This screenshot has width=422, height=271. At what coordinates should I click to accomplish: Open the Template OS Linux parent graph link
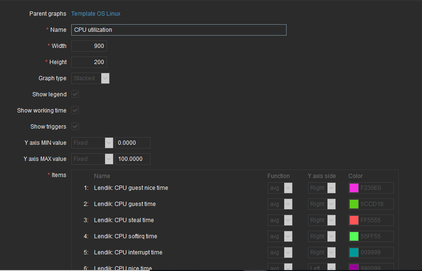tap(96, 14)
